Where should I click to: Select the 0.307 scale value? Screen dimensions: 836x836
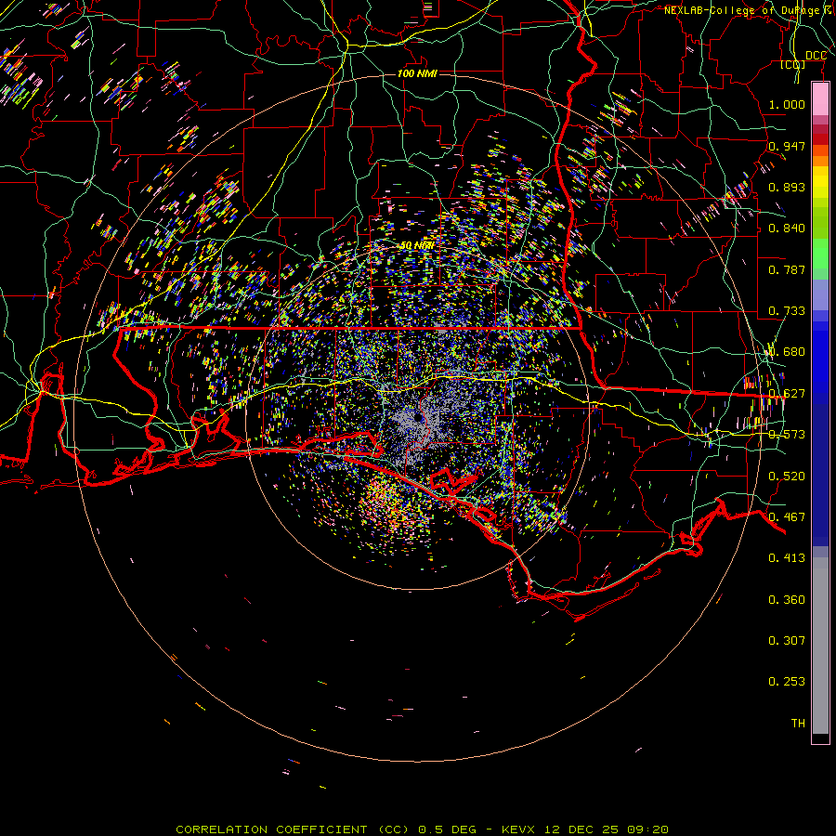[787, 641]
